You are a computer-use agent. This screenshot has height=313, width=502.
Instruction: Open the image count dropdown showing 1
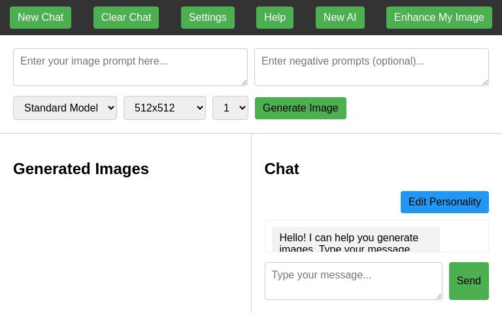(230, 108)
